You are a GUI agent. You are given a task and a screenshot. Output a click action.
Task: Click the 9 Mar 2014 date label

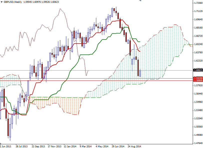click(85, 145)
